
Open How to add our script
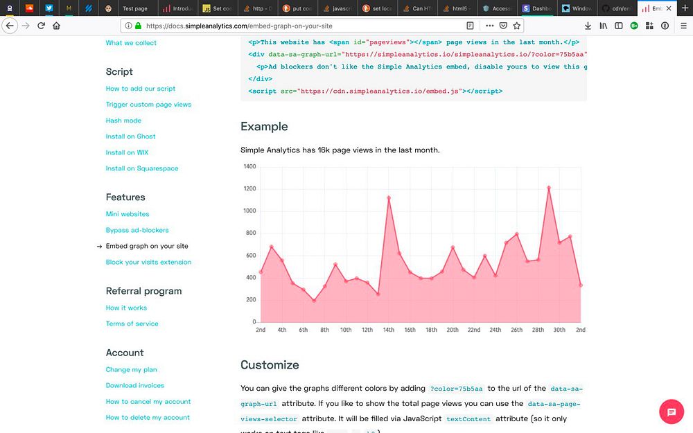140,89
